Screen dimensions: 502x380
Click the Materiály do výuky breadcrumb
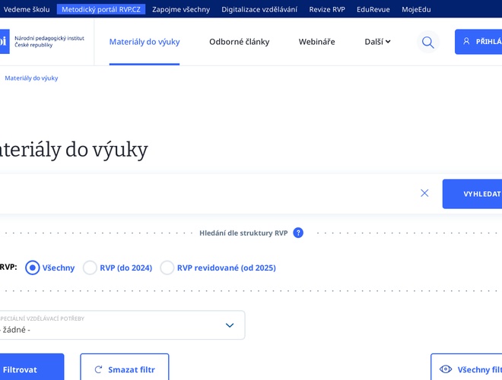(x=31, y=78)
